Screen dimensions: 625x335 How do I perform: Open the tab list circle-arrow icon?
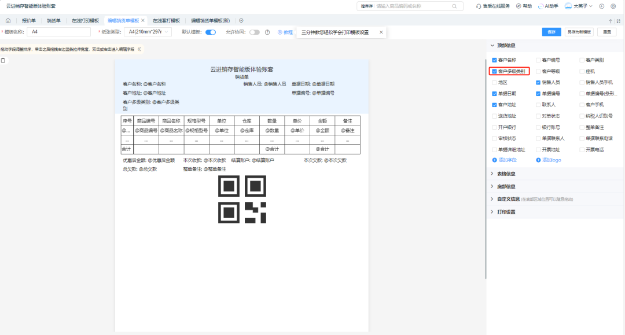pyautogui.click(x=241, y=20)
